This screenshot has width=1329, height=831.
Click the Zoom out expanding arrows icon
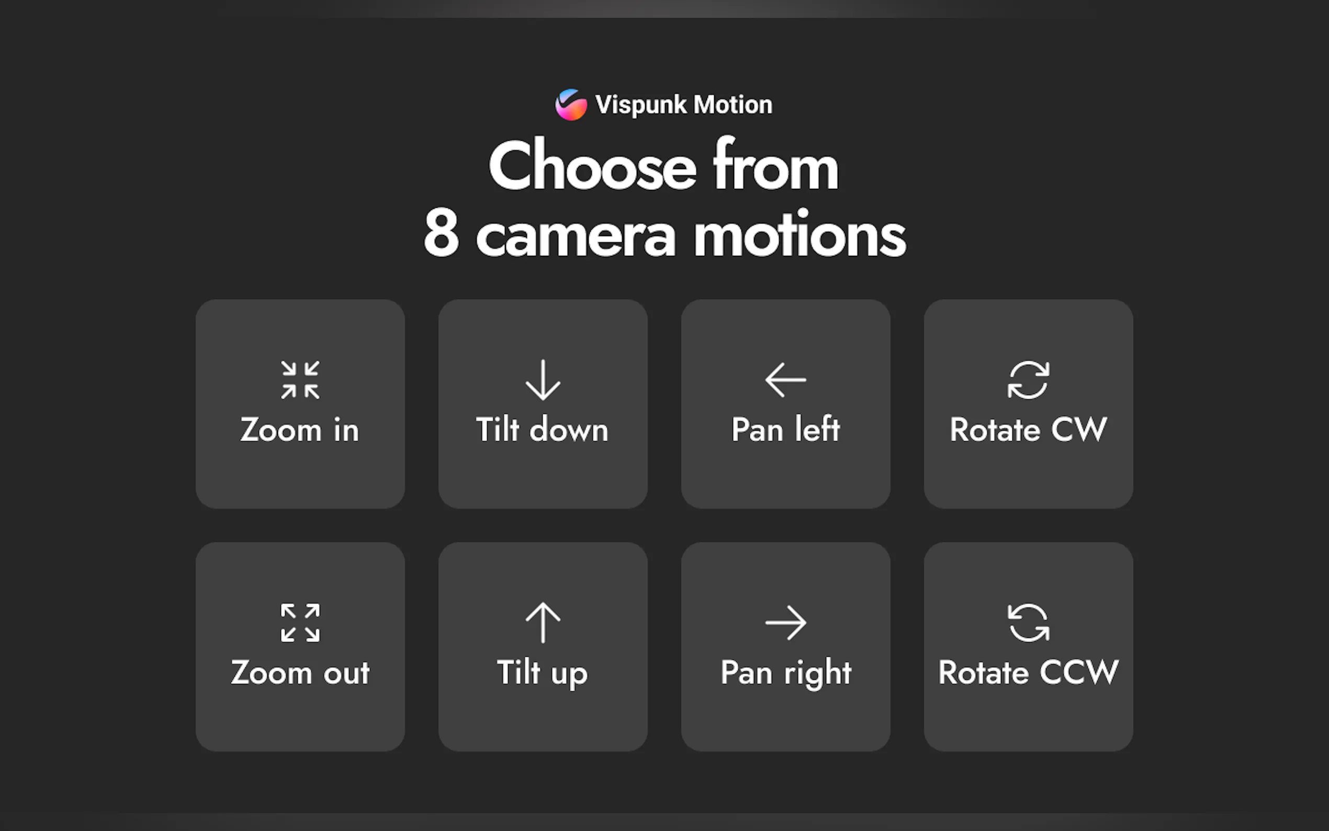click(x=300, y=623)
